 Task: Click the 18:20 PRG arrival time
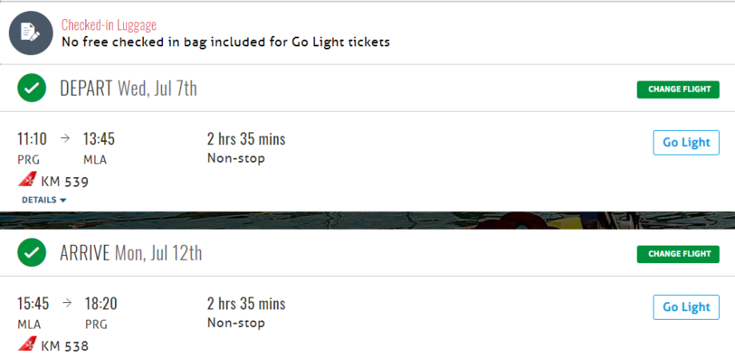pos(101,303)
